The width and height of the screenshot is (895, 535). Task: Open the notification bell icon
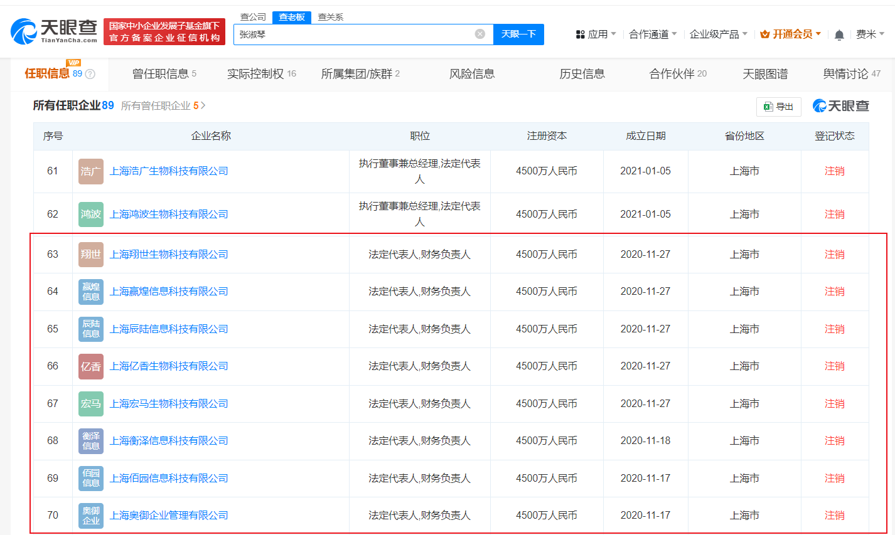839,36
